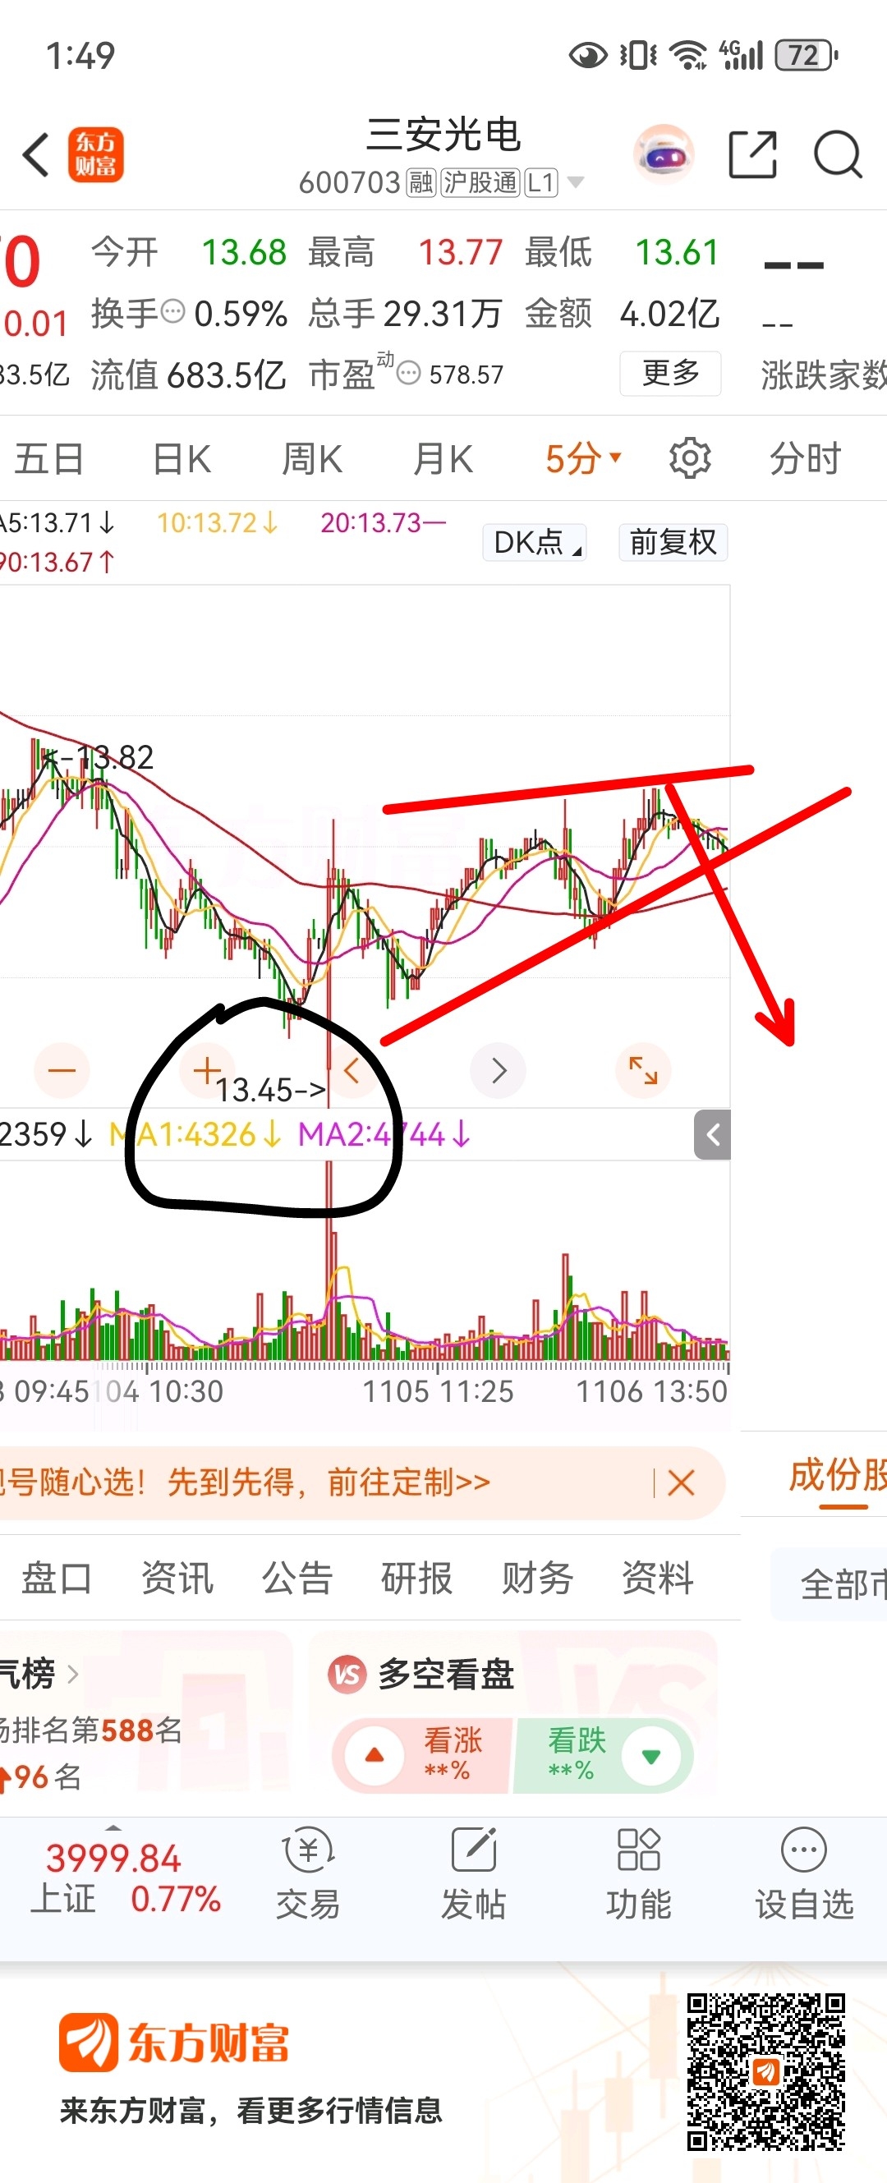Shift chart right with forward arrow
Viewport: 887px width, 2183px height.
(499, 1070)
